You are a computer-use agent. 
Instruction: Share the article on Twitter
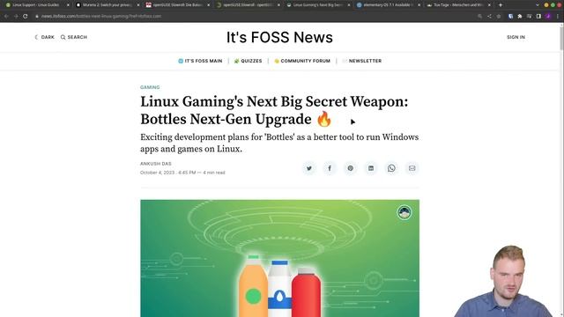(x=309, y=168)
